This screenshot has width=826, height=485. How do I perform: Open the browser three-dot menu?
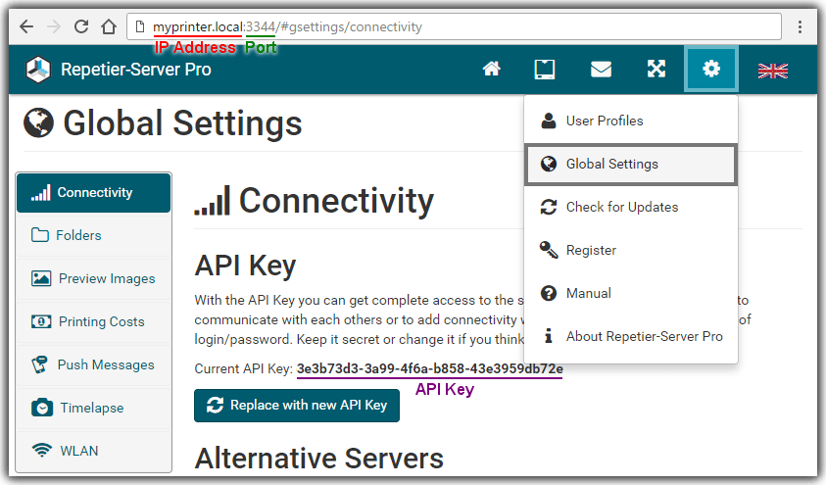(800, 26)
